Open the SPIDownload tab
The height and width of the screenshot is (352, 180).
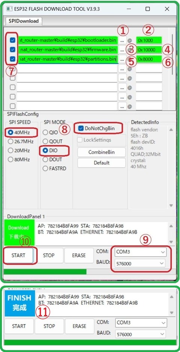point(24,21)
